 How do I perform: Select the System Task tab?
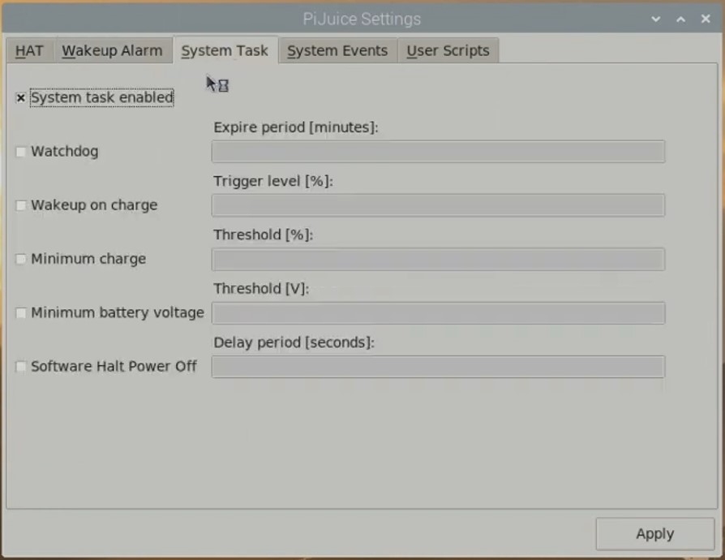pyautogui.click(x=225, y=50)
